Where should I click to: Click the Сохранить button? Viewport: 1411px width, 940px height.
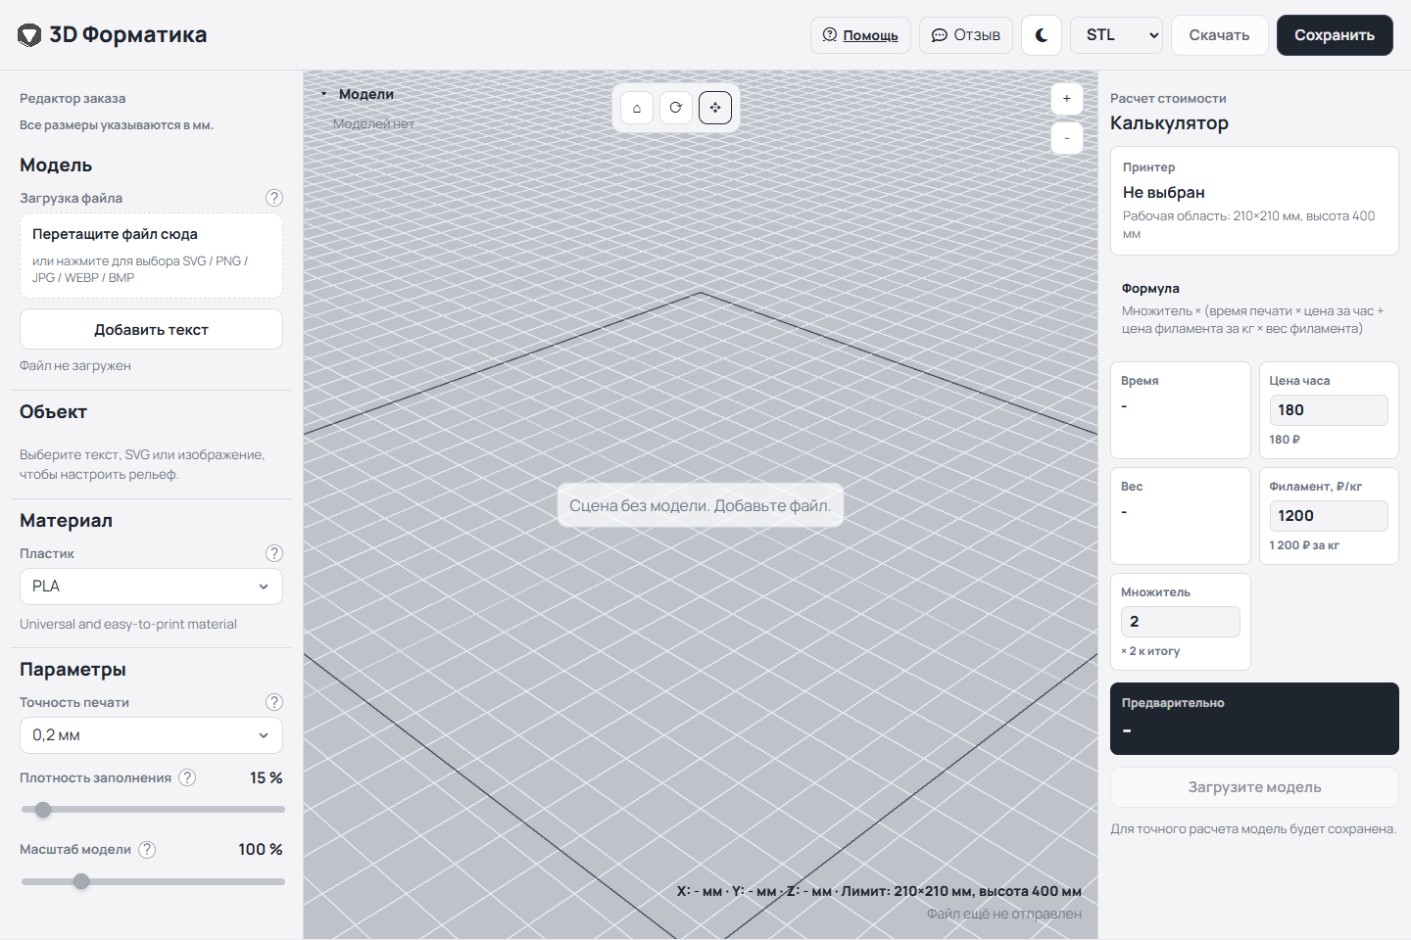point(1335,35)
